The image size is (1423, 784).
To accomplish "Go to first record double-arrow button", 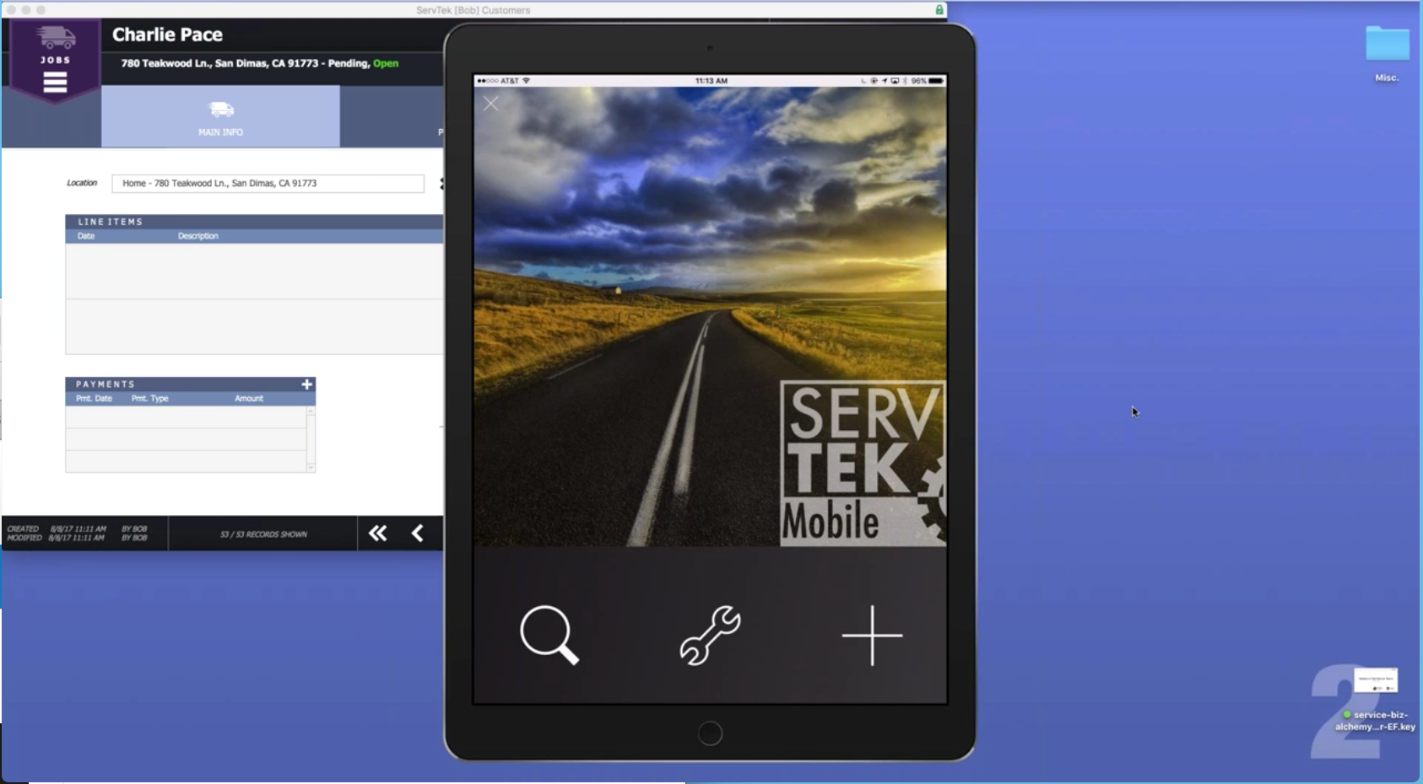I will tap(377, 533).
